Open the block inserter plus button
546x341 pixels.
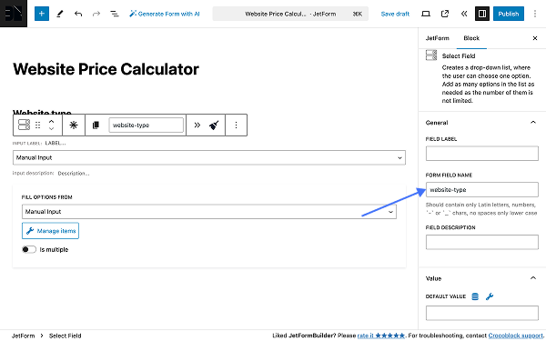click(x=42, y=14)
